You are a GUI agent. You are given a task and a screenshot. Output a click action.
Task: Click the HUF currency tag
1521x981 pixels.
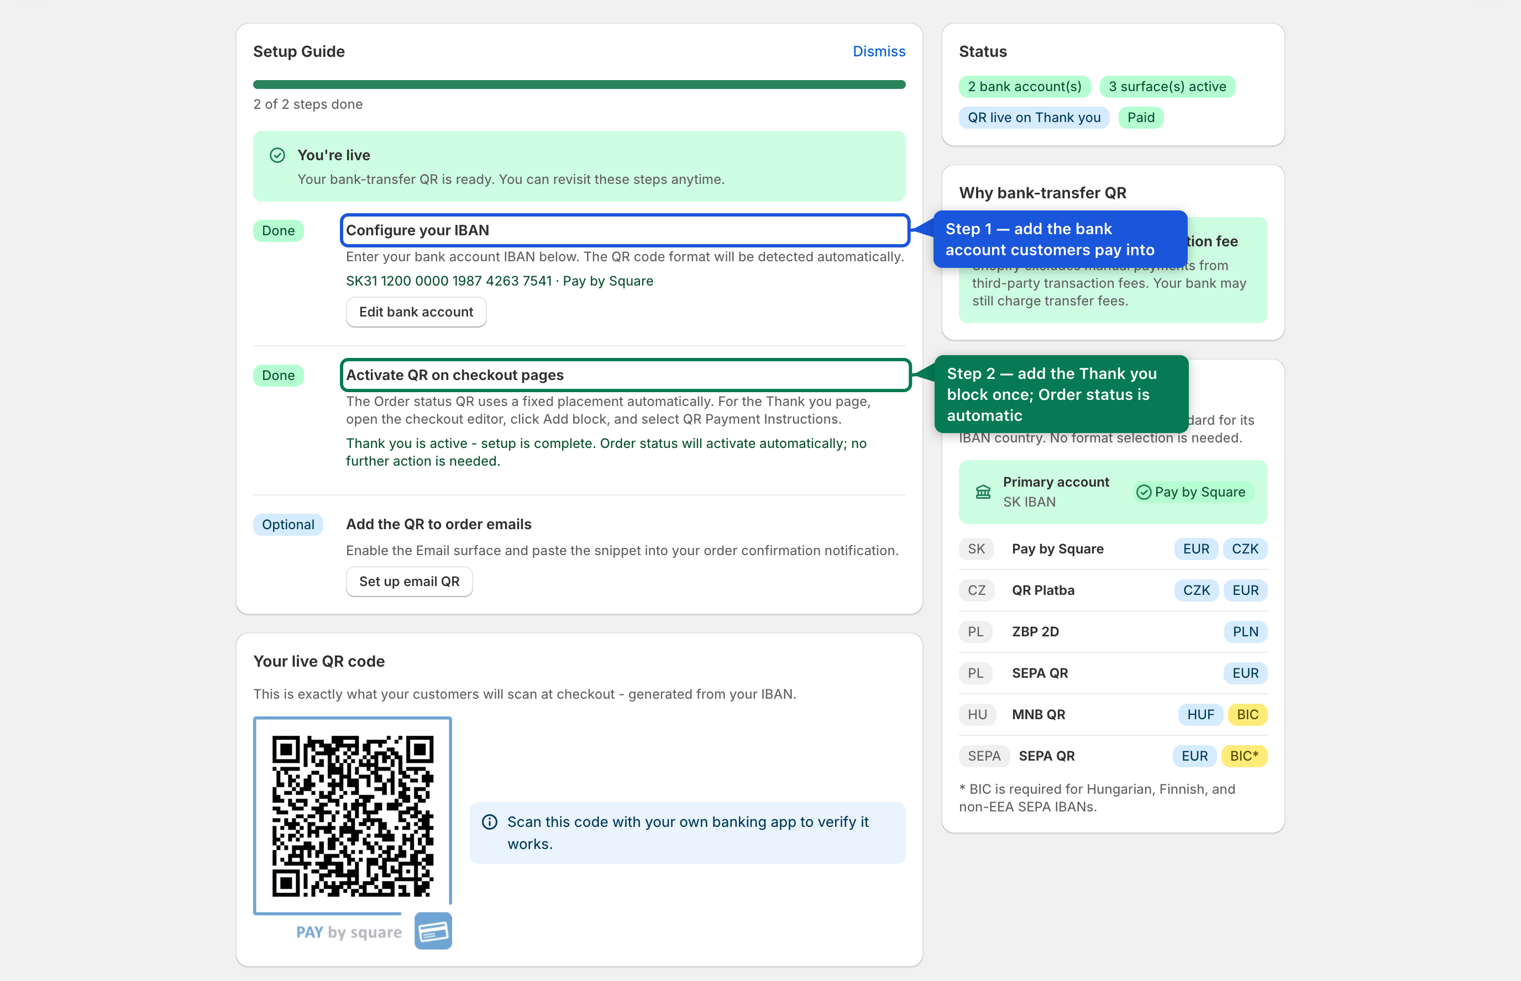(x=1200, y=715)
